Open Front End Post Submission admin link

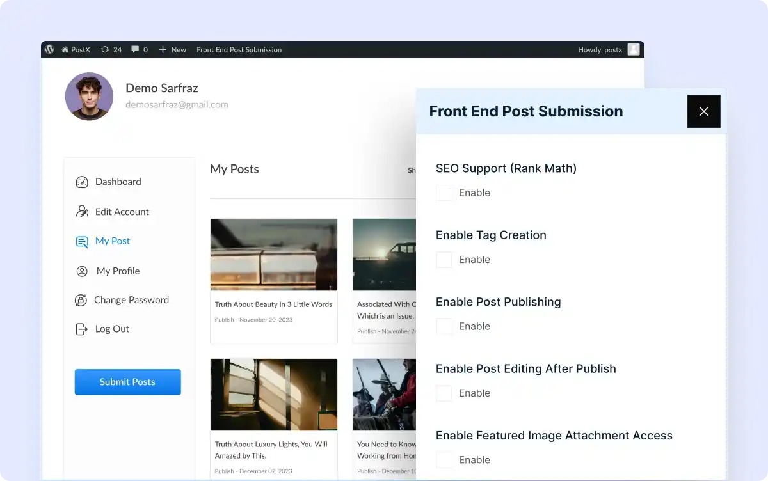(x=239, y=49)
